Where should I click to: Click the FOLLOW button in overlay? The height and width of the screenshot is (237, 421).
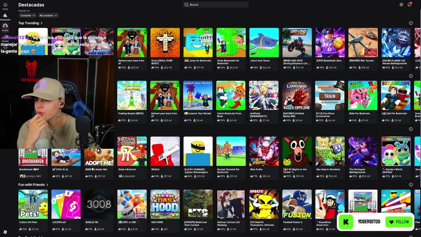point(399,222)
